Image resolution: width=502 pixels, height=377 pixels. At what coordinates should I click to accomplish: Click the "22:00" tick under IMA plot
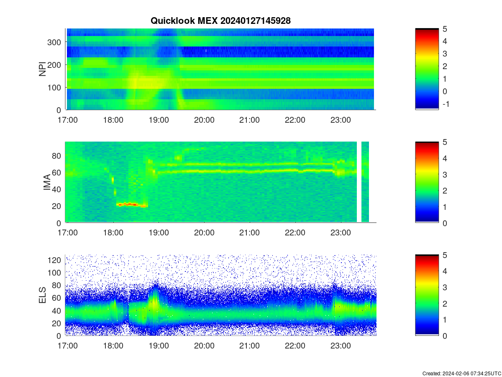click(x=295, y=233)
